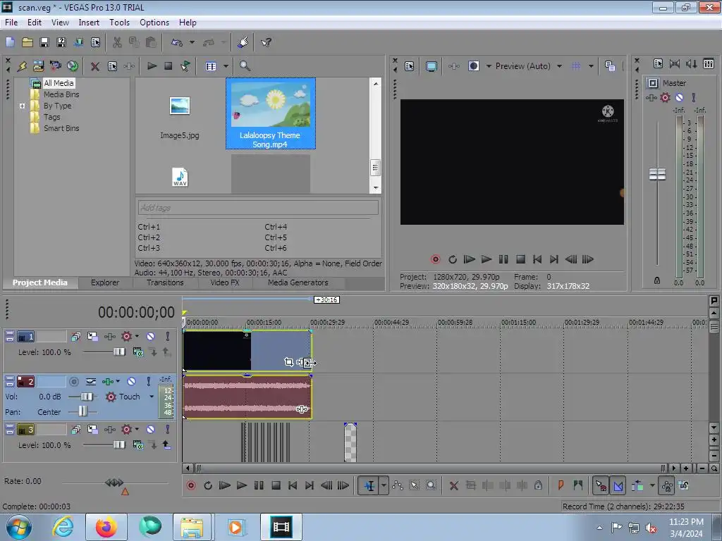Stop playback in the transport bar
Viewport: 722px width, 541px height.
(x=276, y=485)
